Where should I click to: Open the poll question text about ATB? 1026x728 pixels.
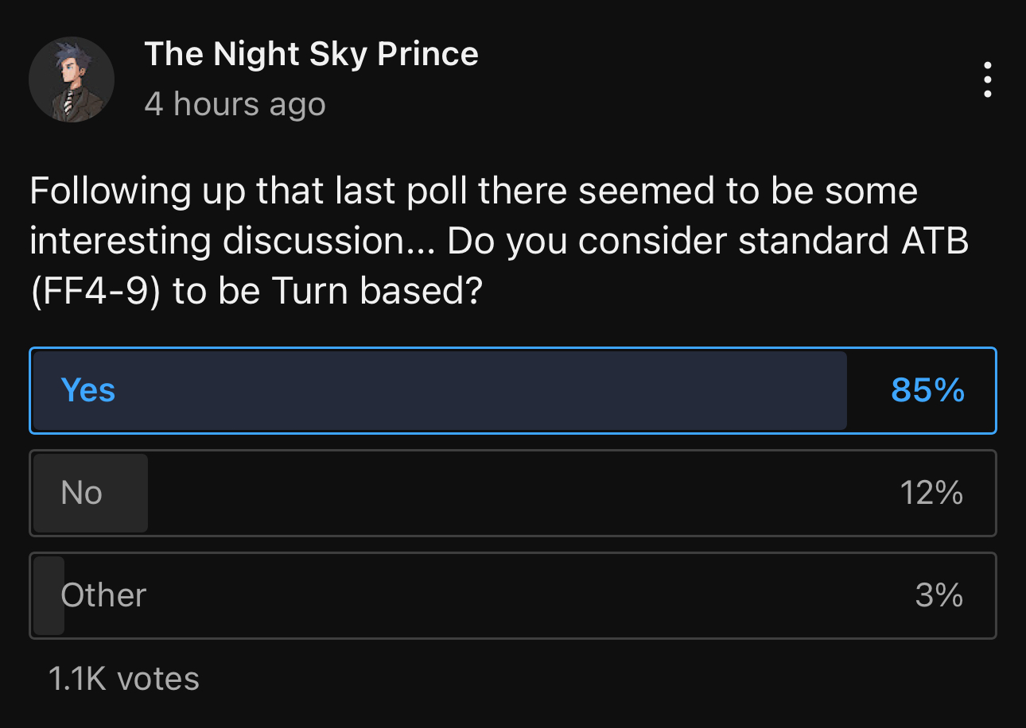499,242
